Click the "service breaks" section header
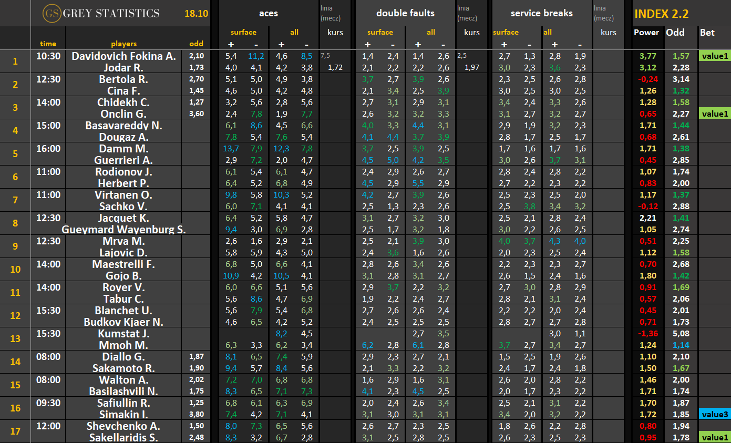This screenshot has width=731, height=443. click(541, 13)
